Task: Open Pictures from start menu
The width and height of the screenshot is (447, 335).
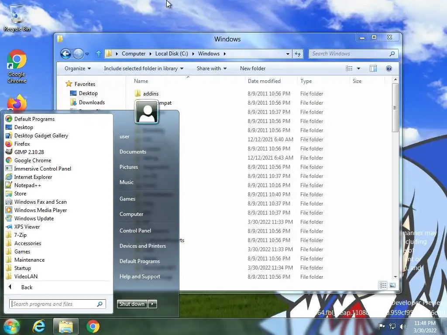Action: tap(129, 167)
